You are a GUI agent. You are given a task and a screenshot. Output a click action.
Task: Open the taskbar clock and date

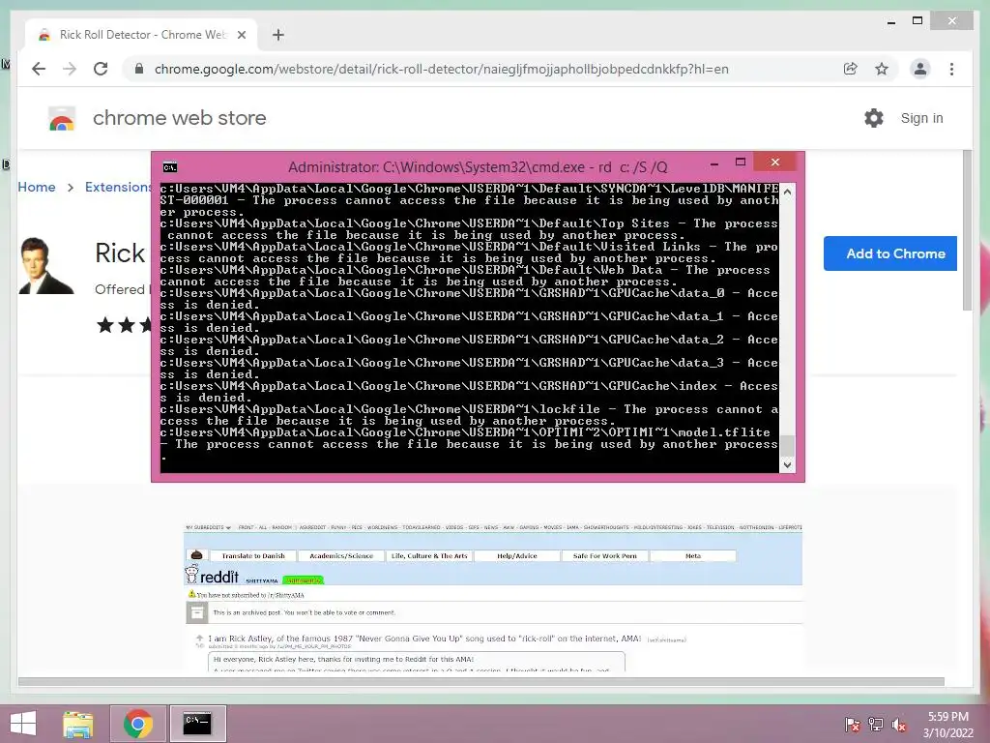[x=948, y=725]
